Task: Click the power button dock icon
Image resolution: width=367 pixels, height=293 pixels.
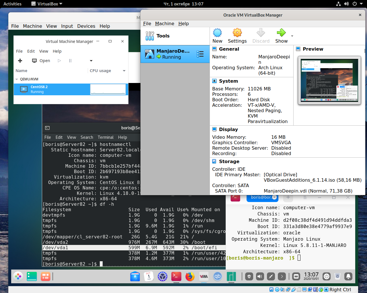Action: point(327,276)
